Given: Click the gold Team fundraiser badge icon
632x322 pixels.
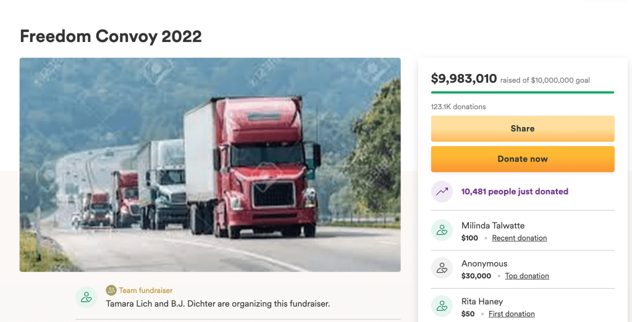Looking at the screenshot, I should click(111, 290).
